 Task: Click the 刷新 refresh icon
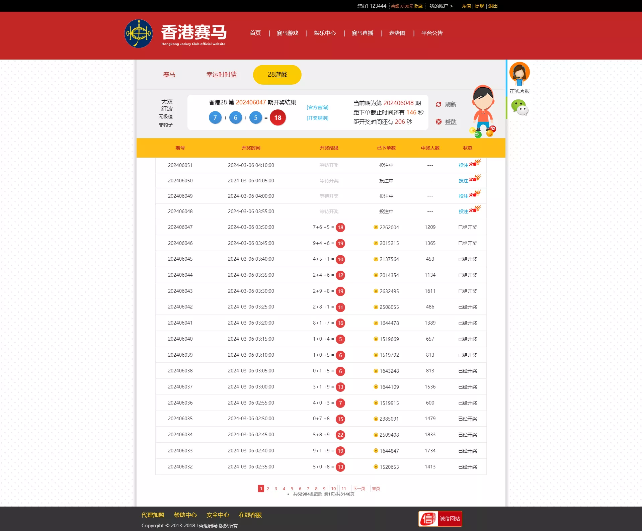pyautogui.click(x=439, y=104)
